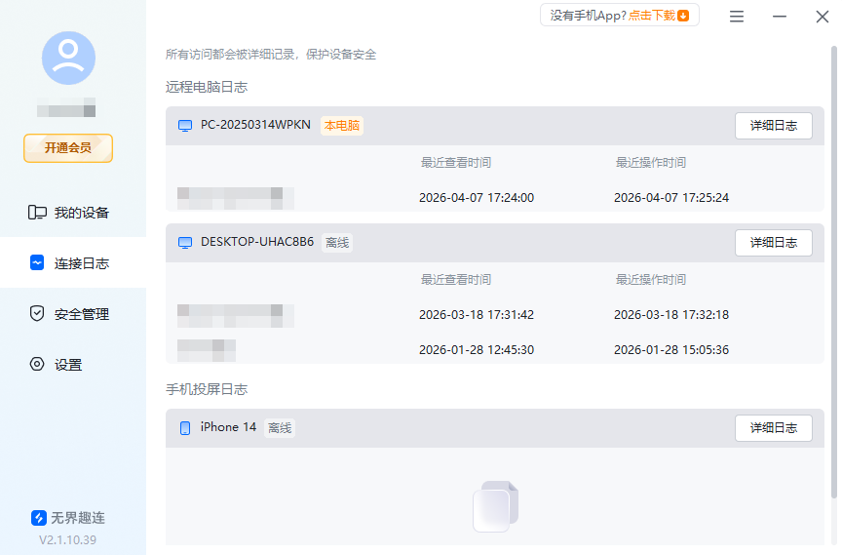Image resolution: width=842 pixels, height=555 pixels.
Task: Select the 连接日志 sidebar icon
Action: click(38, 263)
